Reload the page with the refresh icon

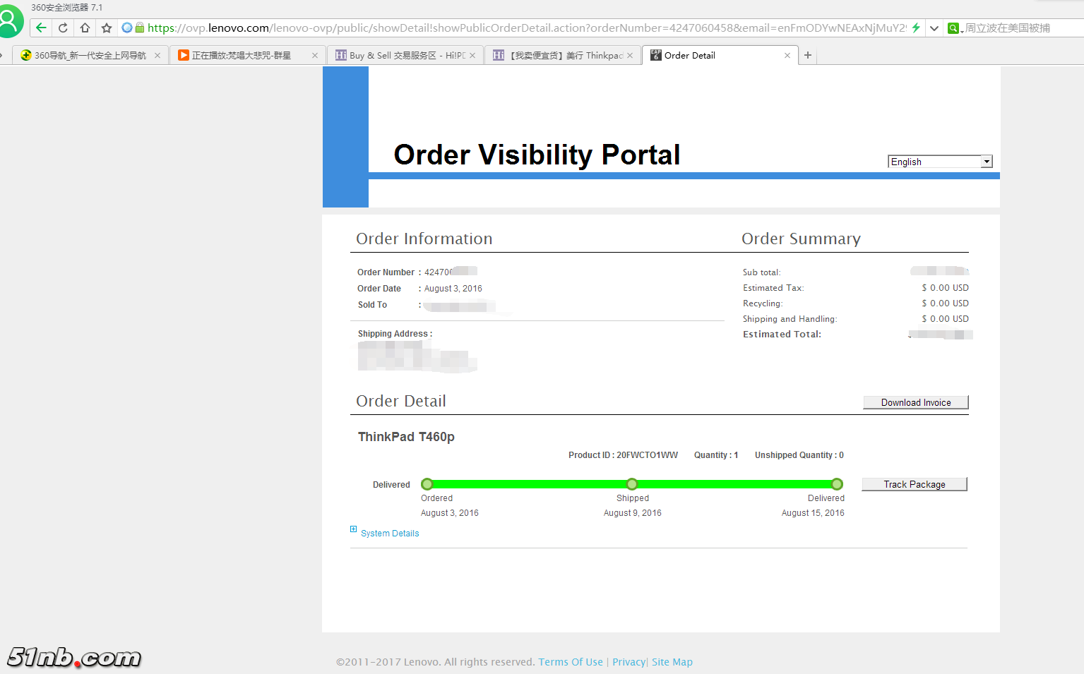[x=63, y=28]
